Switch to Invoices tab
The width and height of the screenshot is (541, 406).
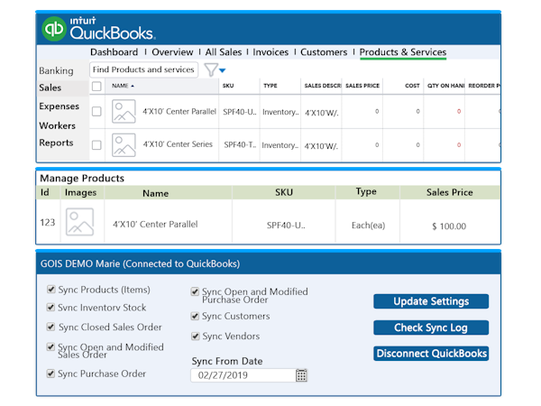pos(270,52)
